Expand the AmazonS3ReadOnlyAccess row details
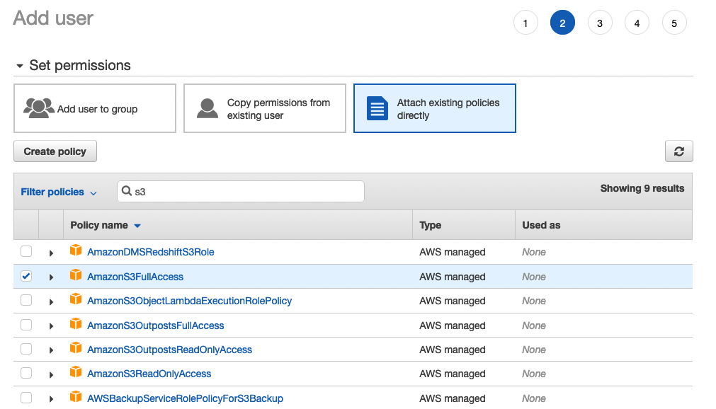The image size is (716, 409). (x=51, y=375)
